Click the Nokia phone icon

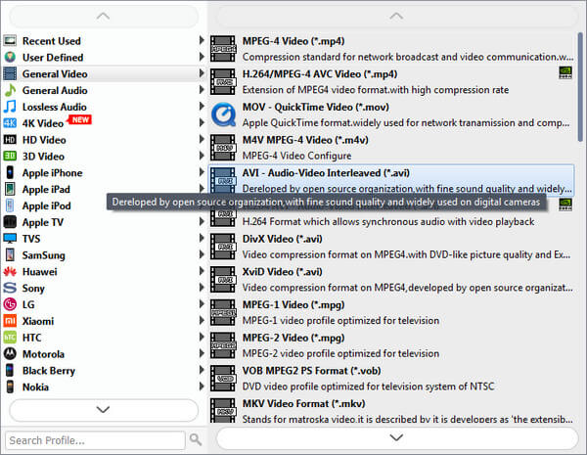pos(10,387)
